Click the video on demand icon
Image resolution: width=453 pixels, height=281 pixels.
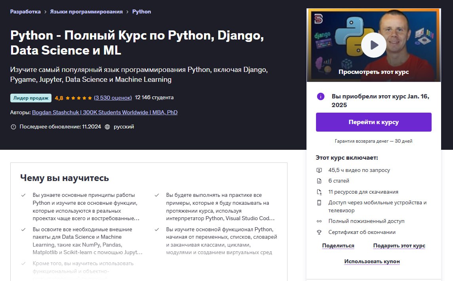[319, 170]
